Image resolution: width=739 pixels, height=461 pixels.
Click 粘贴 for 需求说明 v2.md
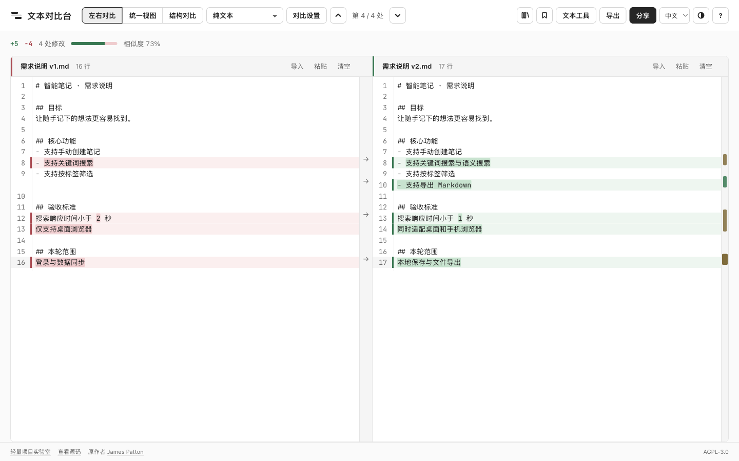(683, 67)
